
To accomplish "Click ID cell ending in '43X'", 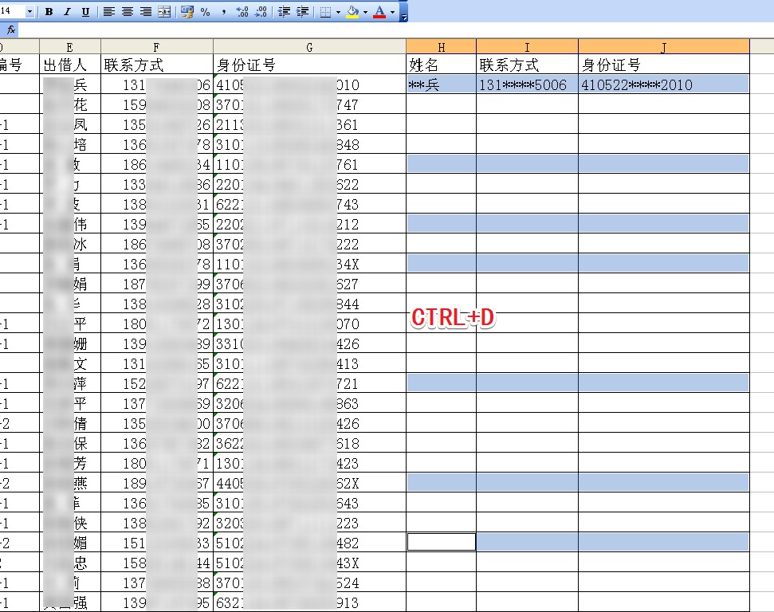I will coord(309,563).
